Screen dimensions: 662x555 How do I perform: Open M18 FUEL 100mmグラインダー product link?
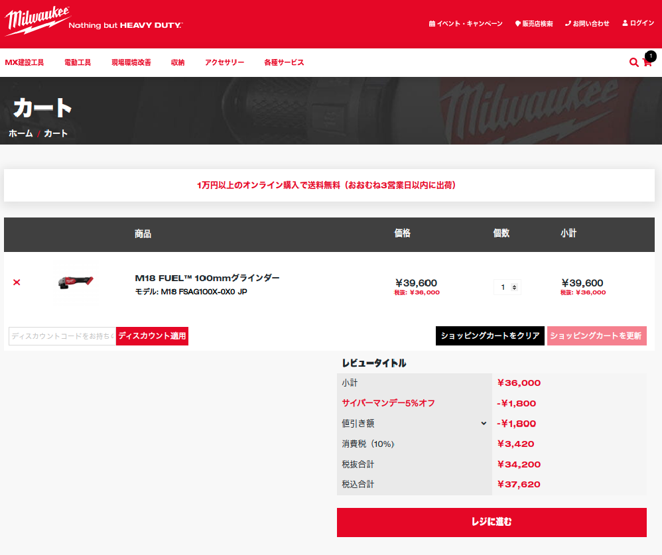[208, 278]
